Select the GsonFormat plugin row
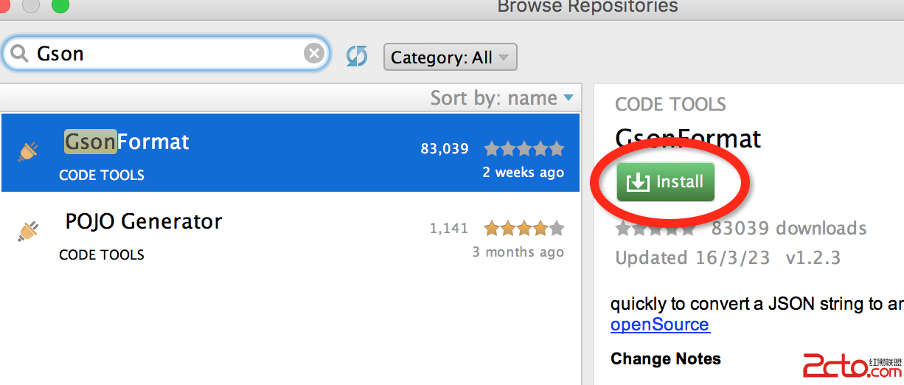904x385 pixels. pyautogui.click(x=291, y=152)
